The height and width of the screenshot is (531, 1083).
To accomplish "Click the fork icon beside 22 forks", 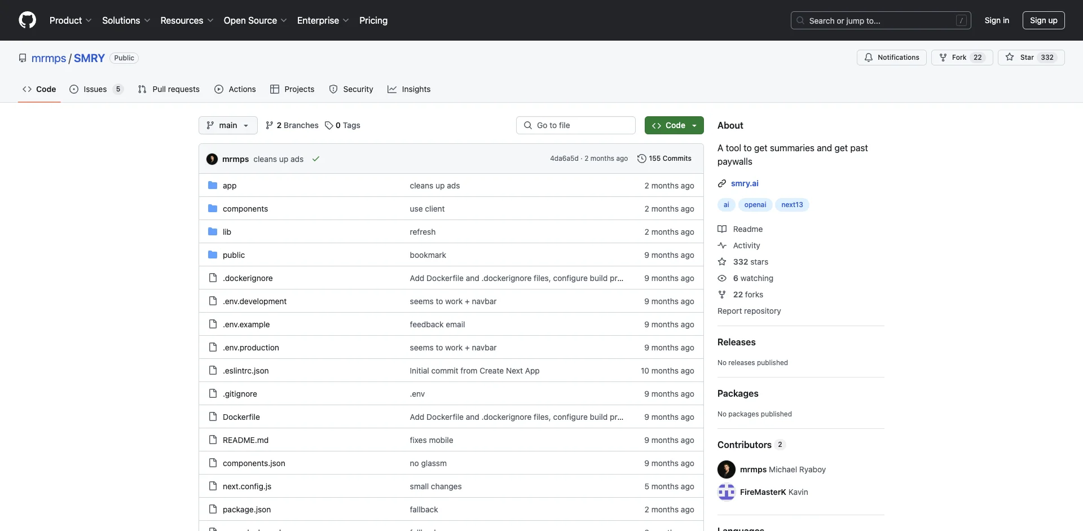I will (x=722, y=295).
